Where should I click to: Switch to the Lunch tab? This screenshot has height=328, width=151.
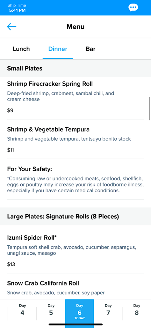click(x=21, y=49)
